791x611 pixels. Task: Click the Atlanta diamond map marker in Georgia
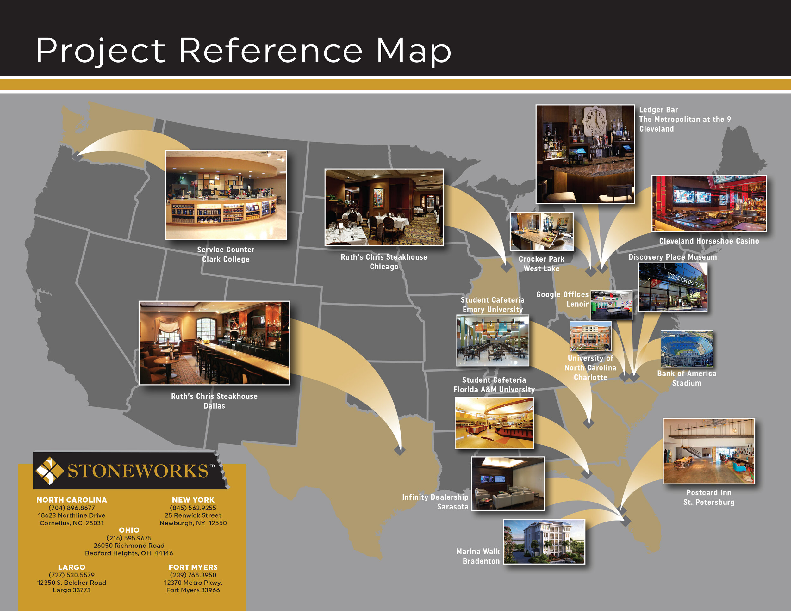pos(589,423)
